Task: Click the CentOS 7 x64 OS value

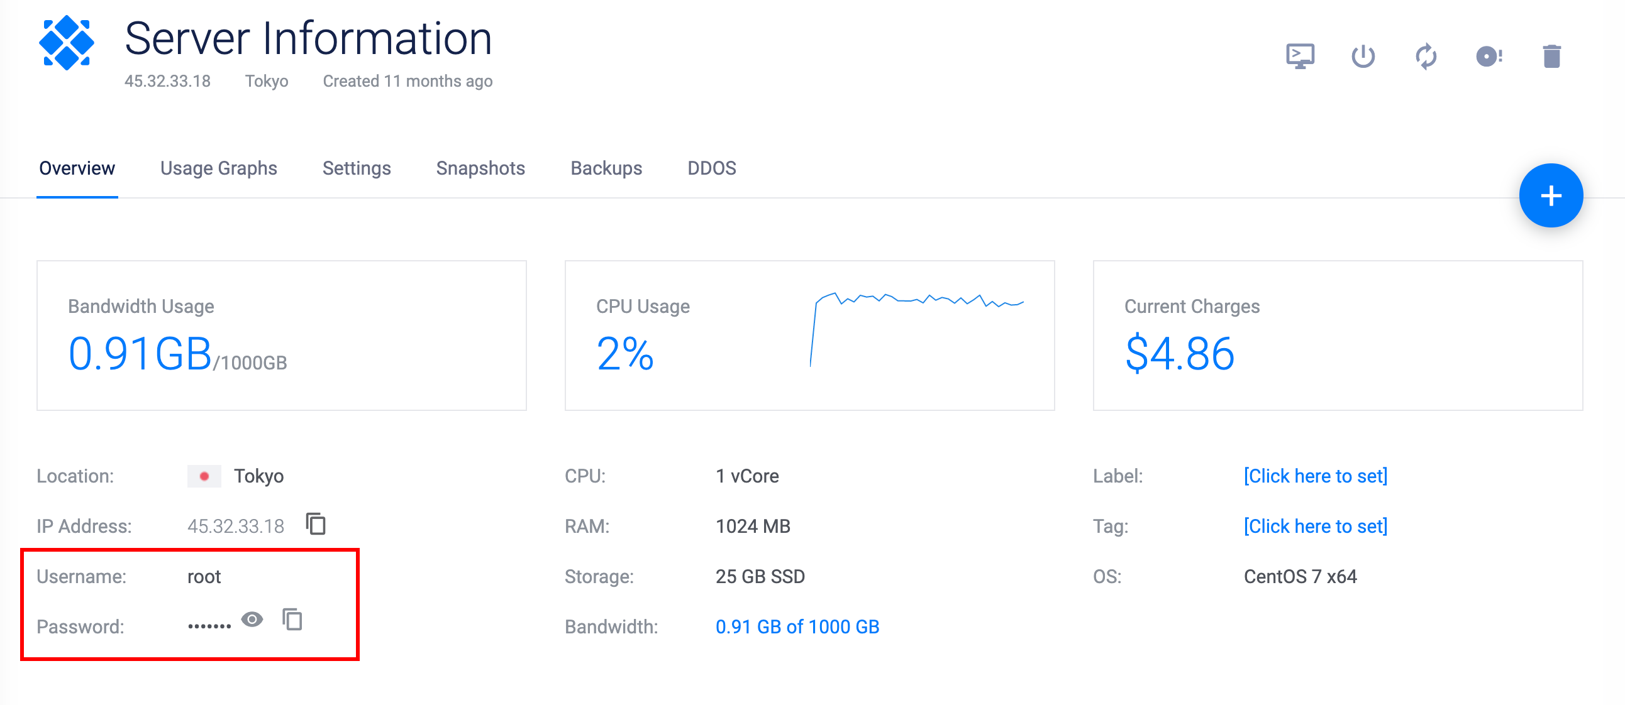Action: tap(1299, 576)
